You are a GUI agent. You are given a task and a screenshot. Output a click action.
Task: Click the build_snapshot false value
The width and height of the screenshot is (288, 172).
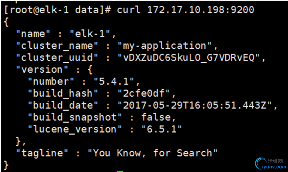click(x=156, y=117)
